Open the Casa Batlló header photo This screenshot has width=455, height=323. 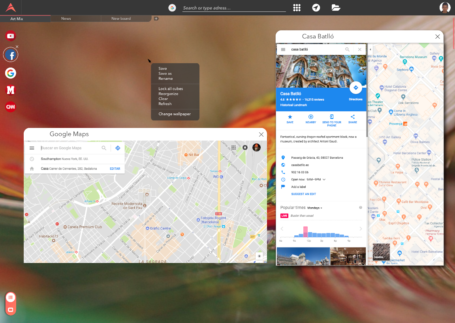(321, 71)
